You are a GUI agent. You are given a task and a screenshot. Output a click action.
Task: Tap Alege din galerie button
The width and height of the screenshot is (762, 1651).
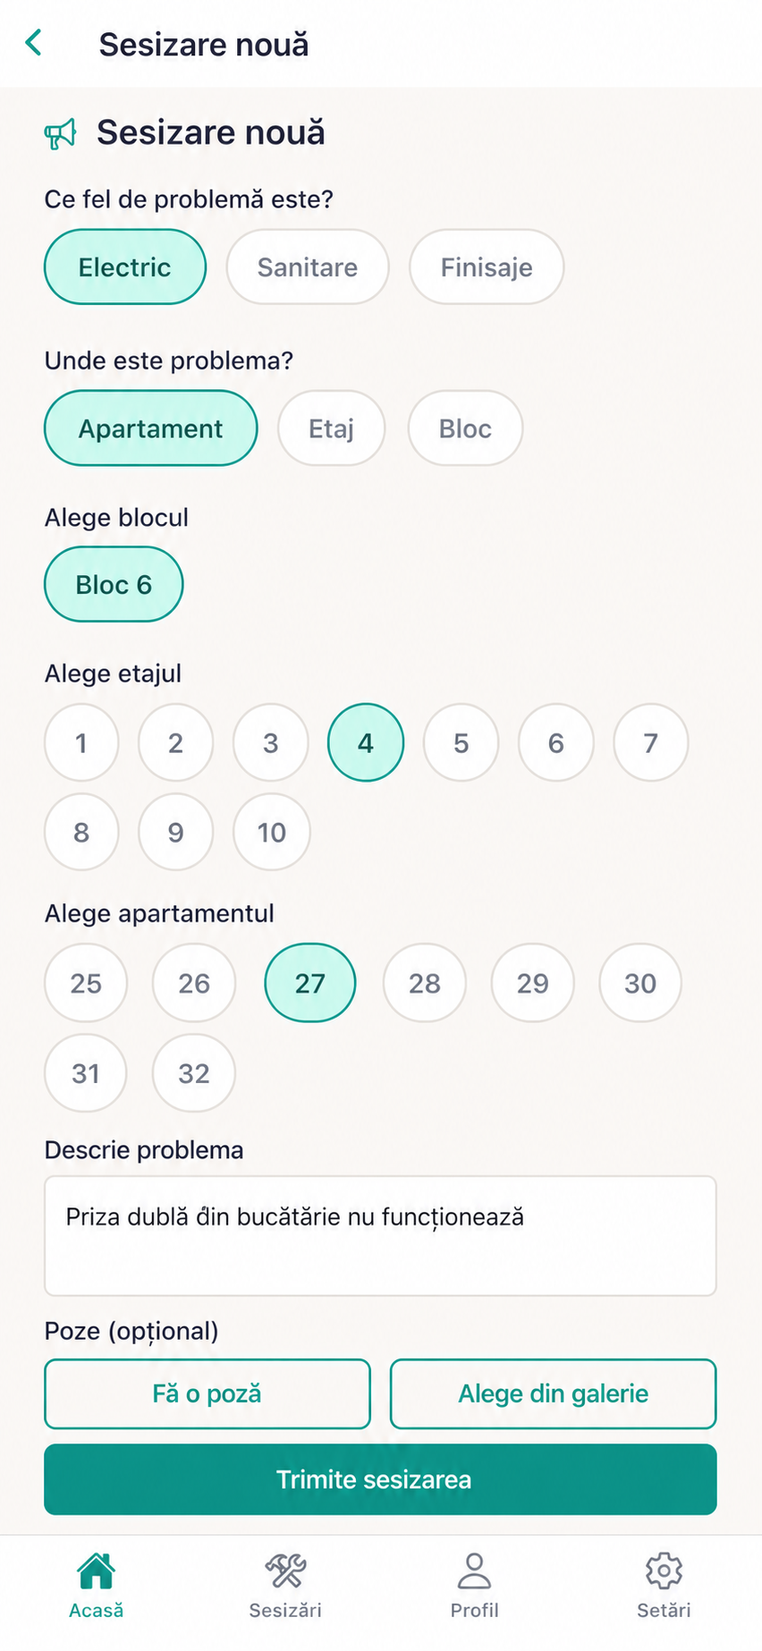click(554, 1393)
